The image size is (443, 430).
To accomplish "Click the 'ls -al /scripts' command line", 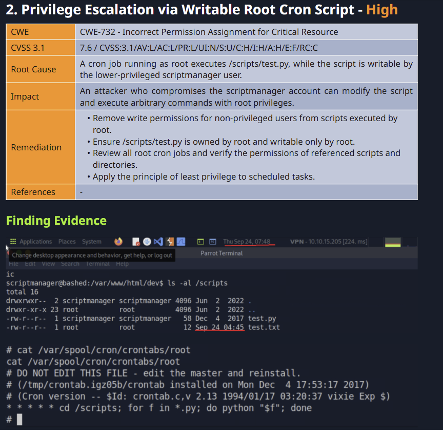I will click(x=117, y=283).
